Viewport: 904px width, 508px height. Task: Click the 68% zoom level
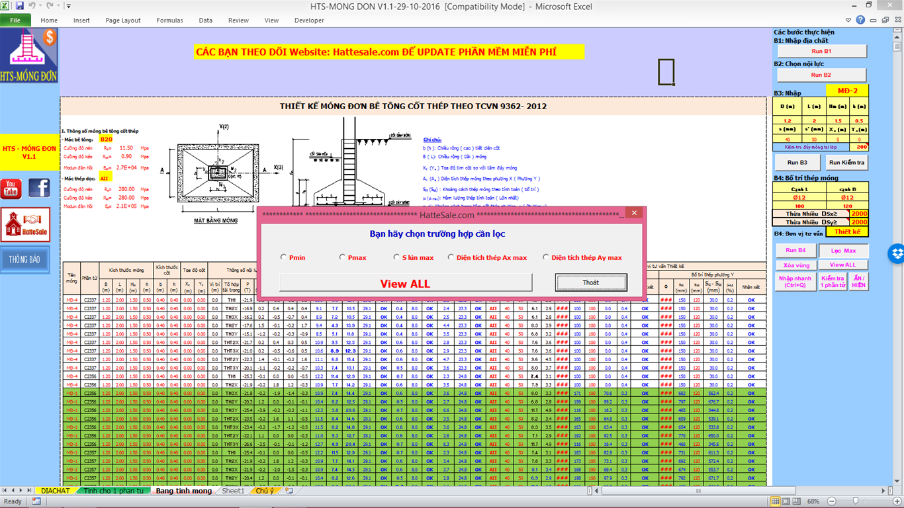(813, 501)
